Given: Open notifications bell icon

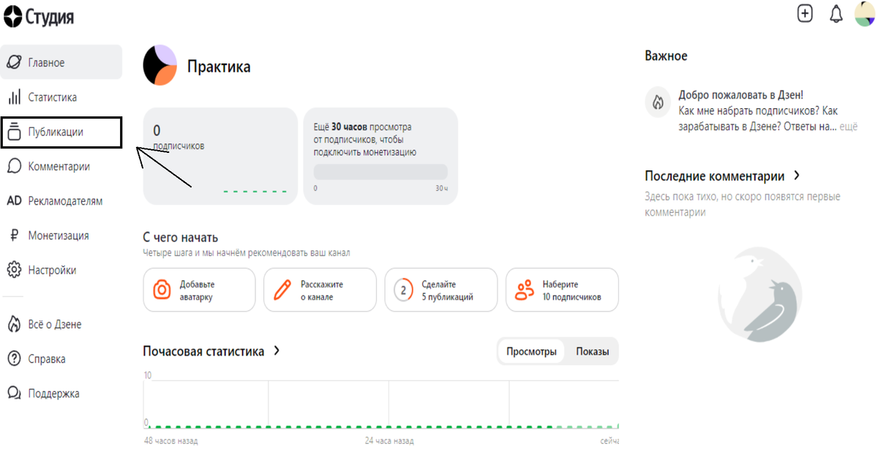Looking at the screenshot, I should (836, 14).
